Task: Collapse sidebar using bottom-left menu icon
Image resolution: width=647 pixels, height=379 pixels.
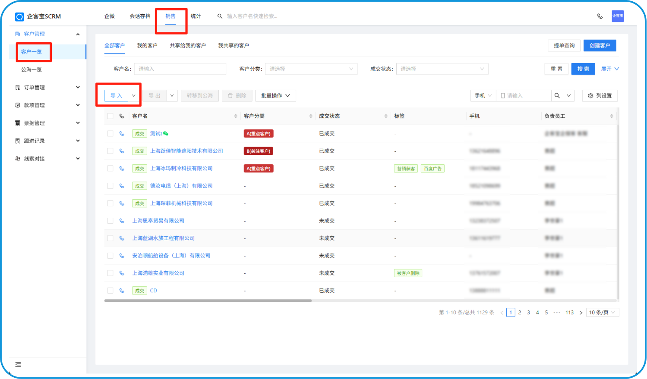Action: [x=18, y=364]
